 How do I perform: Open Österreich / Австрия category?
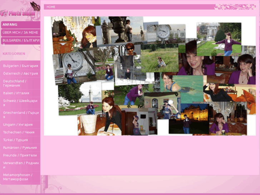20,73
